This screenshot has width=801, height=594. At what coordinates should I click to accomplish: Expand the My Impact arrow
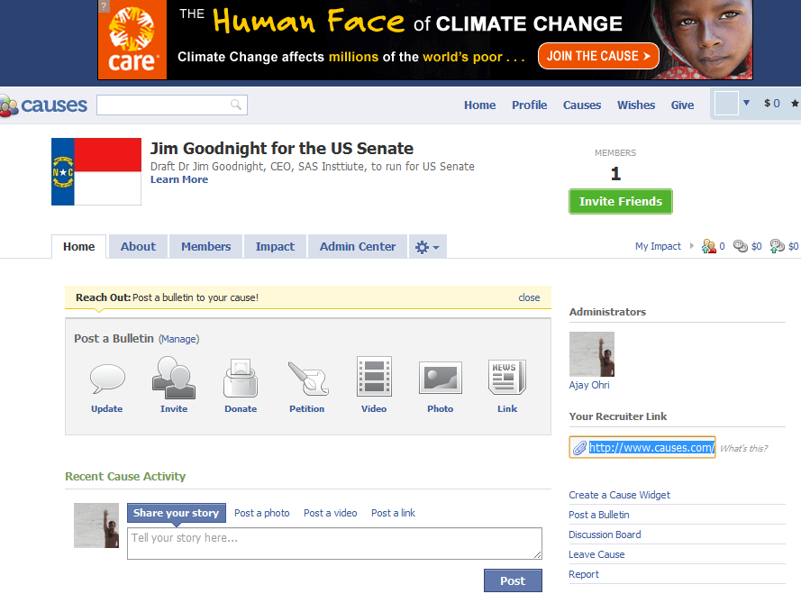pos(692,246)
